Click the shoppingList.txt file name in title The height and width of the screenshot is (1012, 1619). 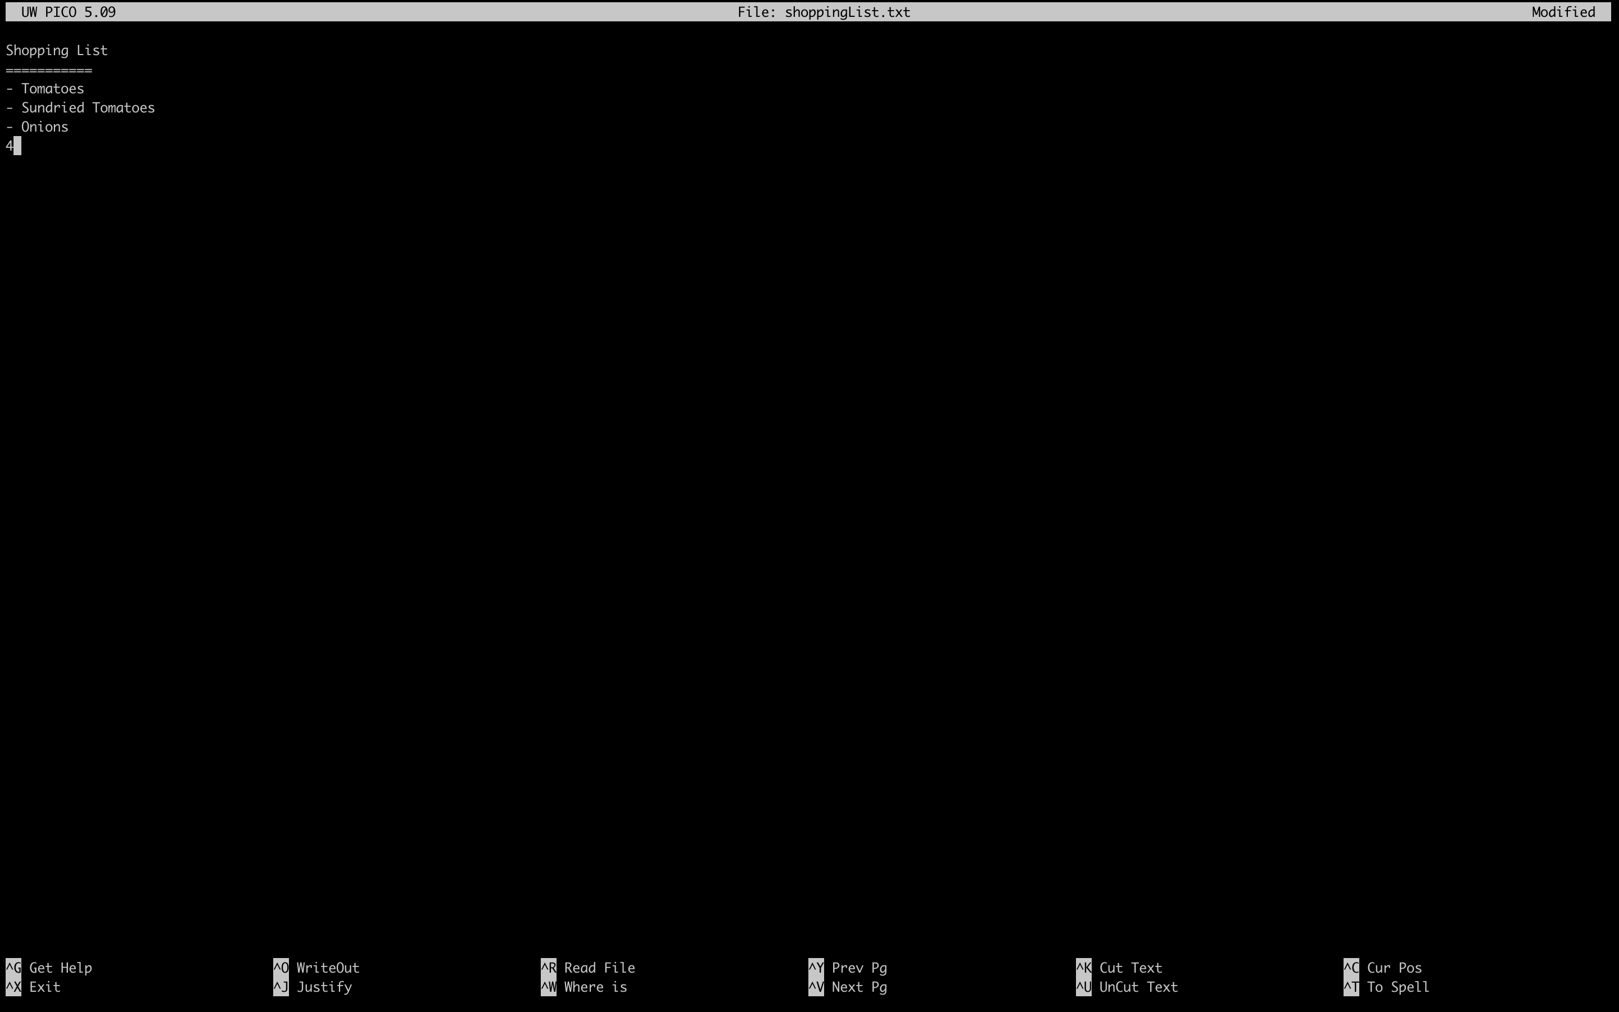coord(847,12)
